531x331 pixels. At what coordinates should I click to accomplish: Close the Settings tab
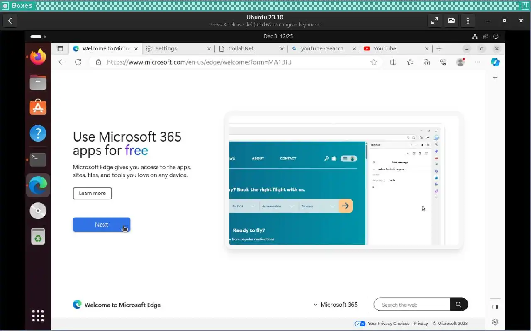pos(209,48)
